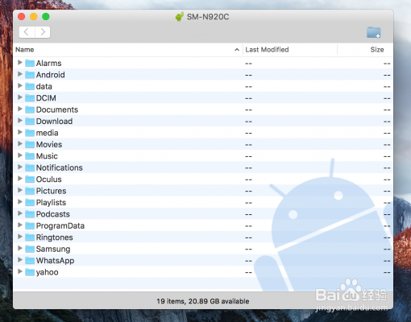Click the window title 'SM-N920C'
Image resolution: width=411 pixels, height=322 pixels.
(208, 17)
